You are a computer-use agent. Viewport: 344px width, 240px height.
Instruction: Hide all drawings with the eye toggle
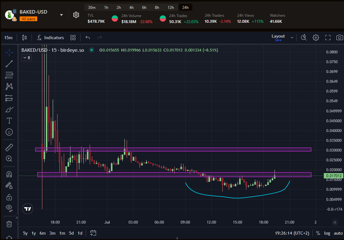tap(9, 208)
